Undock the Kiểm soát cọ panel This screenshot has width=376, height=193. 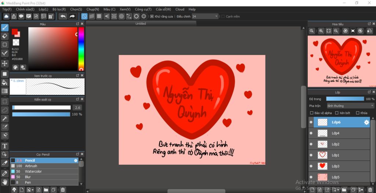click(77, 99)
